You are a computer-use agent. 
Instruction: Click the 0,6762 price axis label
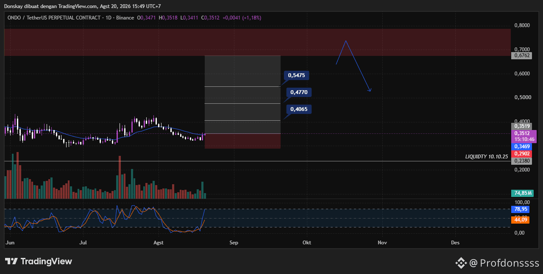point(522,55)
